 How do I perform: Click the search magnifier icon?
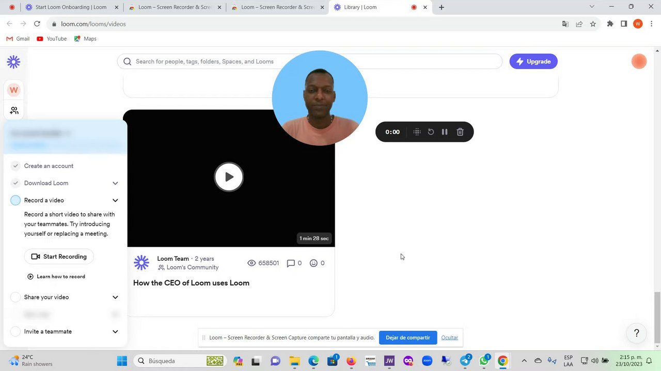127,61
